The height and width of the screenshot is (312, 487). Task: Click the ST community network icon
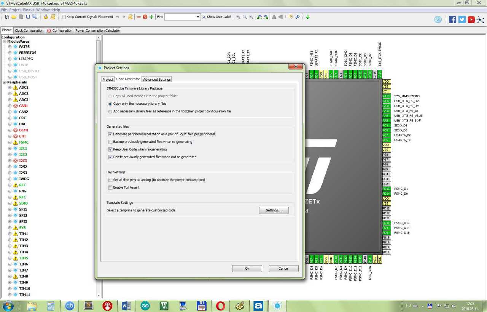[x=481, y=19]
